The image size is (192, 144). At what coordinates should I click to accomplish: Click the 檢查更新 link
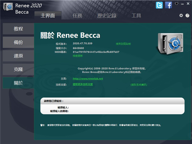(x=78, y=56)
